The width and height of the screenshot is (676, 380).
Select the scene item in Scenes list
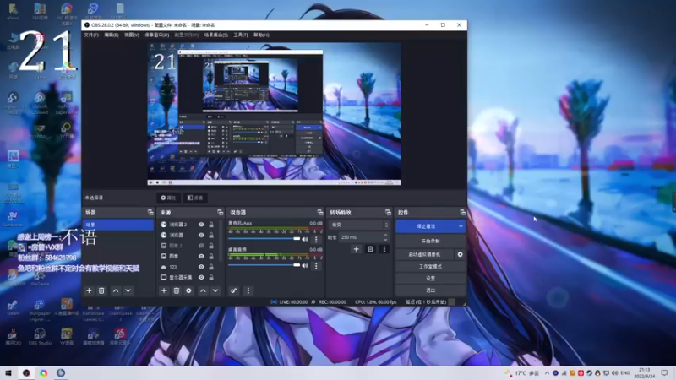coord(117,225)
